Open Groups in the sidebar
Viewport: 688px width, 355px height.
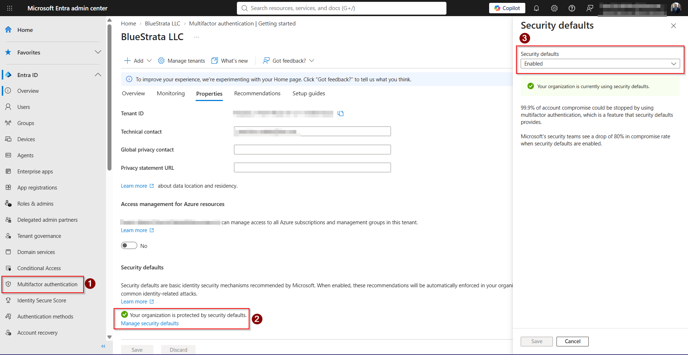click(26, 123)
